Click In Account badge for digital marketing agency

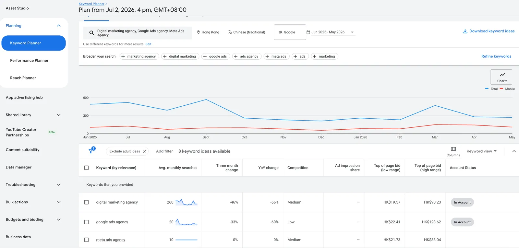[x=462, y=202]
